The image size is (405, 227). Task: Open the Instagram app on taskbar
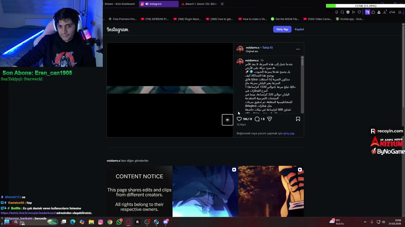[x=101, y=222]
